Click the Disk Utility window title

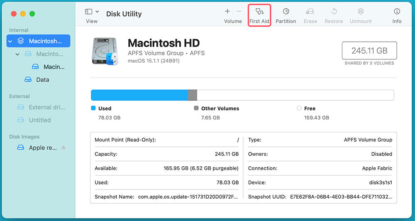(x=124, y=14)
